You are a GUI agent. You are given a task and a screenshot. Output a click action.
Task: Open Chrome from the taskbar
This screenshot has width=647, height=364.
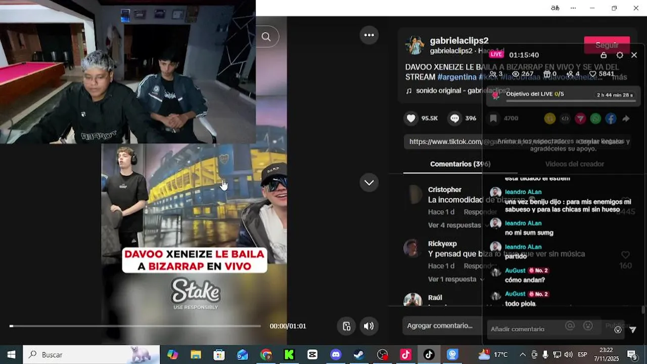(x=266, y=355)
